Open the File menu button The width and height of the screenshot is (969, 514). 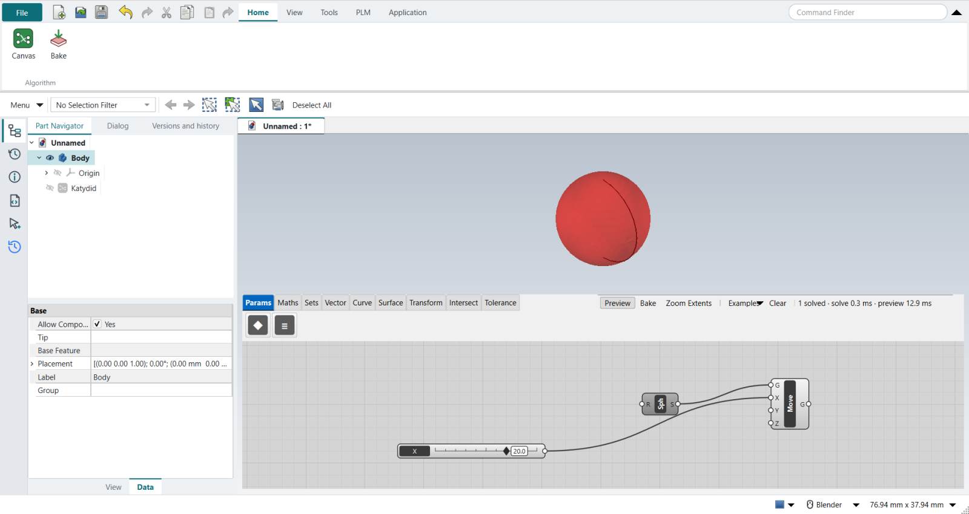pos(22,12)
